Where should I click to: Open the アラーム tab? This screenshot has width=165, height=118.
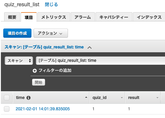(83, 17)
